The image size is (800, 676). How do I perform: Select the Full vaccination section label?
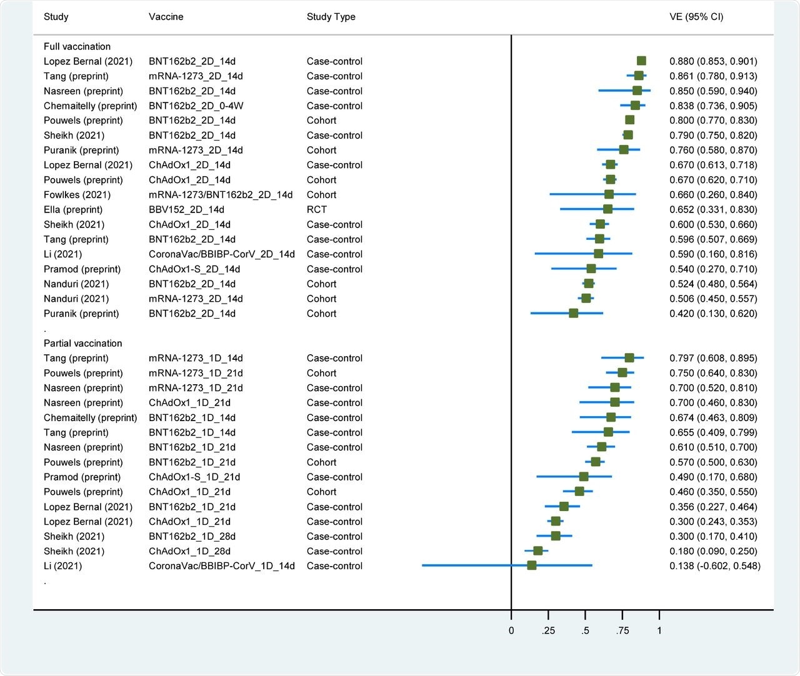[x=77, y=46]
